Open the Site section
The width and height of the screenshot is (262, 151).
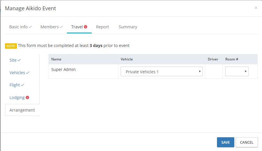click(x=15, y=60)
